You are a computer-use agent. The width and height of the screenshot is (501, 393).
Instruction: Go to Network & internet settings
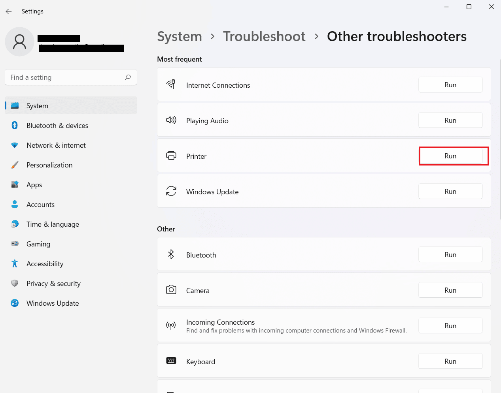71,145
